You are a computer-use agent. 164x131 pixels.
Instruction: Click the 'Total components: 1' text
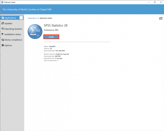[x=51, y=61]
